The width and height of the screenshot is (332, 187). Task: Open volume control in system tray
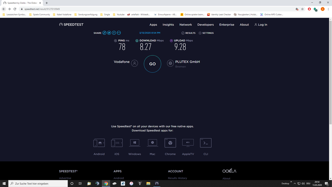(303, 183)
